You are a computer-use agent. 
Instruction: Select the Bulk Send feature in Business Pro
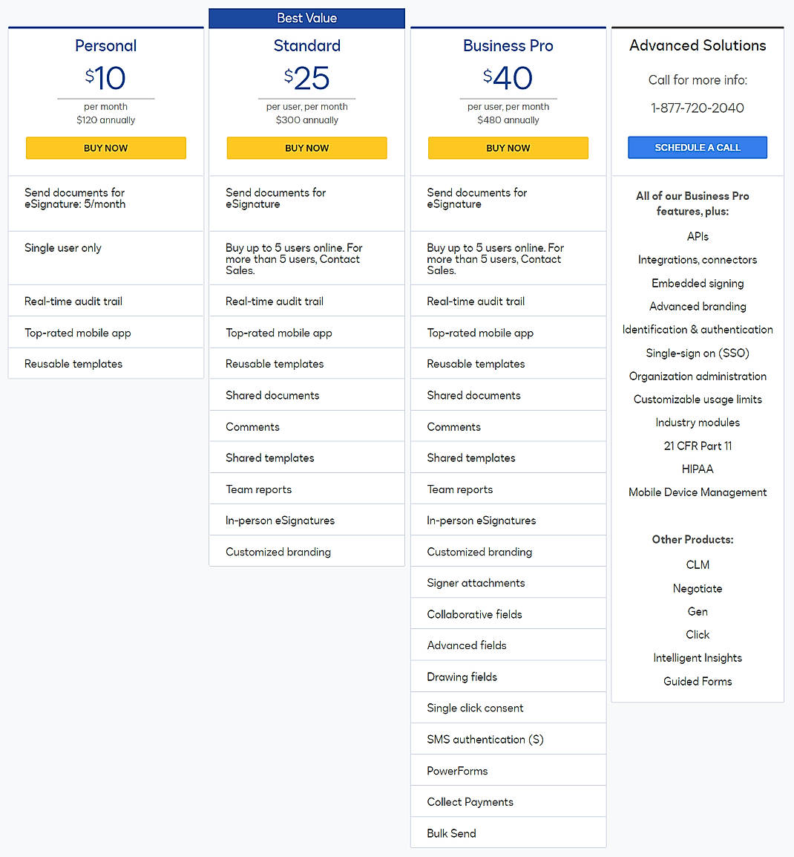(x=451, y=832)
